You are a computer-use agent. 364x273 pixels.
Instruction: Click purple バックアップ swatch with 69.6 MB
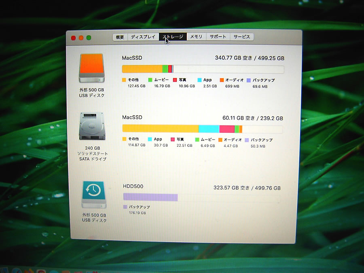click(249, 80)
